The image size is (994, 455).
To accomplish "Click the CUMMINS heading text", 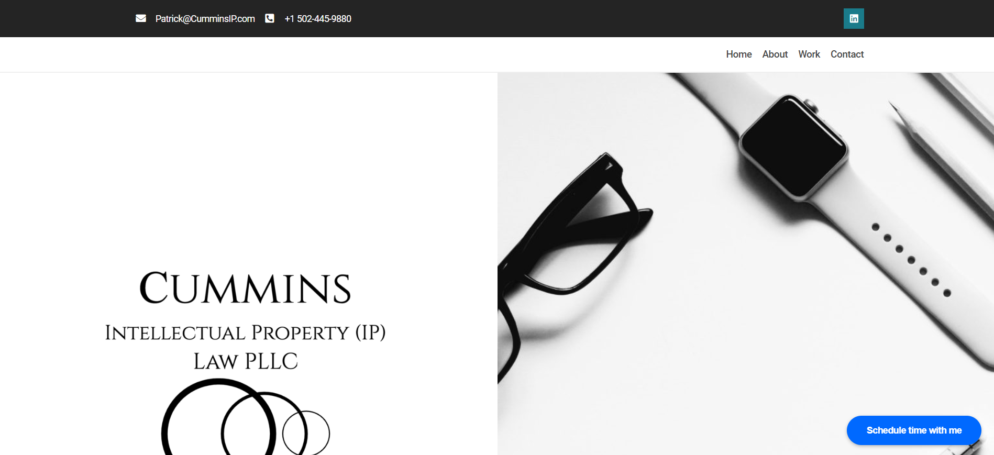I will (x=245, y=288).
